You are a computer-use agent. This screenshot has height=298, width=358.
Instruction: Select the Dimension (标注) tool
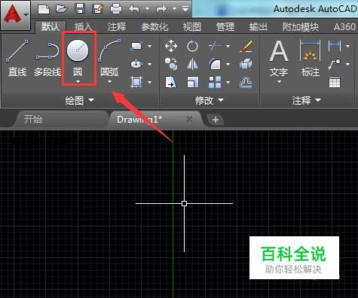311,58
